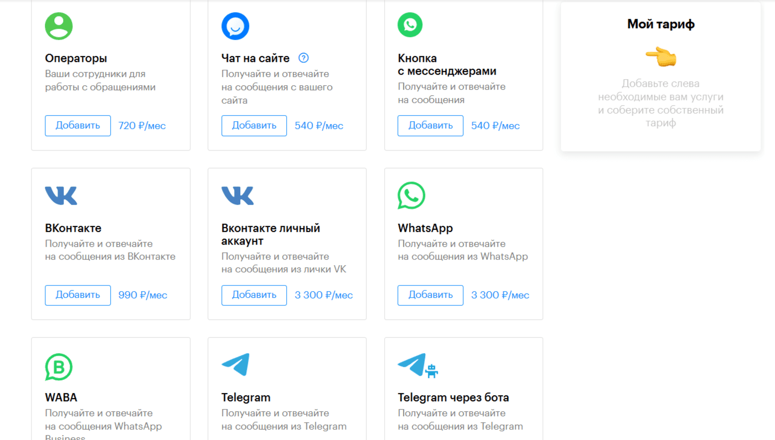Open the help tooltip next to Чат на сайте
The image size is (775, 440).
(x=303, y=58)
